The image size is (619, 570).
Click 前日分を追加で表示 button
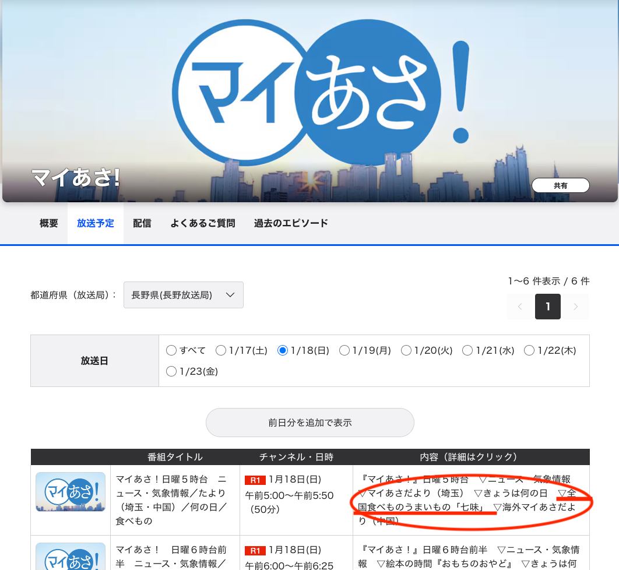[x=310, y=423]
